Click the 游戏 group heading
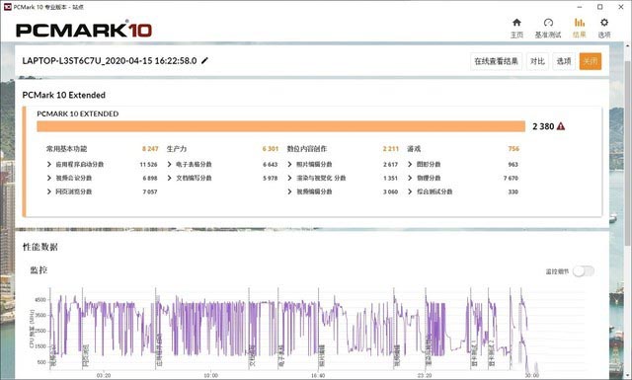This screenshot has width=632, height=380. (x=414, y=149)
